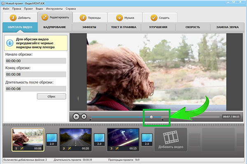Open the transition after clip 1

(52, 140)
